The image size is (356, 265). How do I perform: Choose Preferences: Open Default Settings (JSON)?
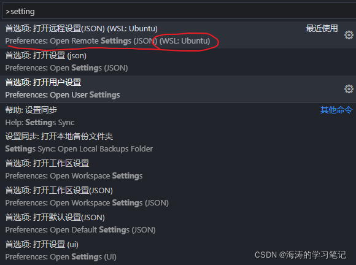coord(178,224)
